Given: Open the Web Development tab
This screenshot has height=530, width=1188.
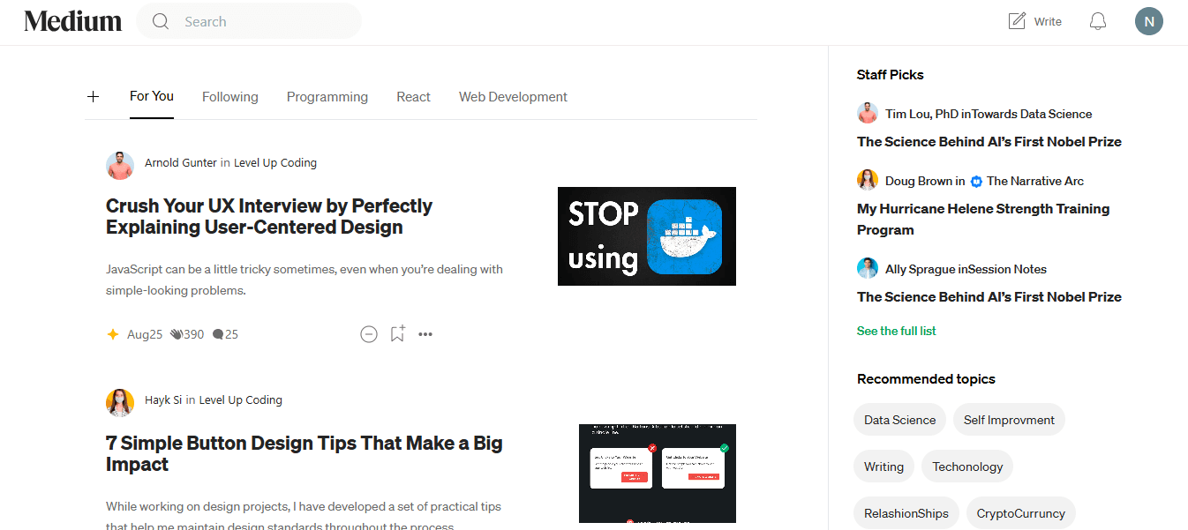Looking at the screenshot, I should (x=513, y=96).
